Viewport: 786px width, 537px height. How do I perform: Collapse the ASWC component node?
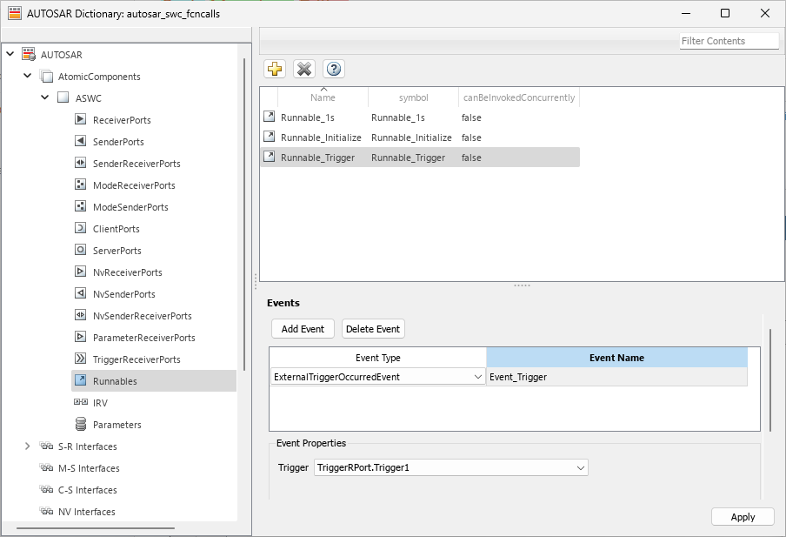tap(45, 97)
